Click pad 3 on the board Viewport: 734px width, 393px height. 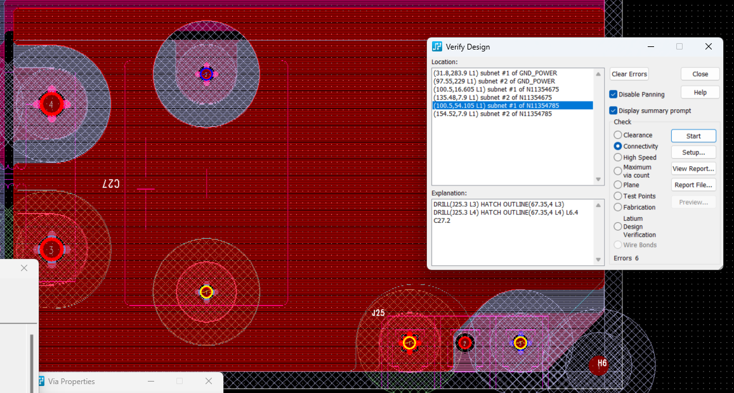[x=51, y=250]
